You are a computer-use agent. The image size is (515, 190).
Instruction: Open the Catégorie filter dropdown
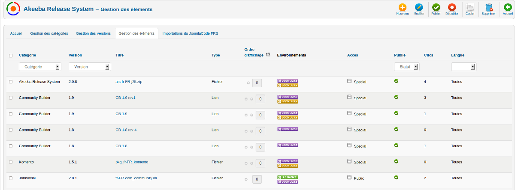click(40, 67)
